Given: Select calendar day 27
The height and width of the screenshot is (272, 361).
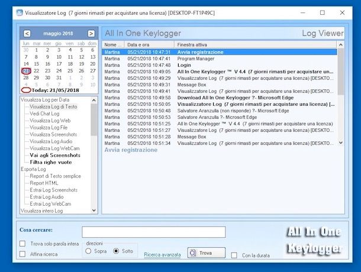Looking at the screenshot, I should tap(93, 71).
